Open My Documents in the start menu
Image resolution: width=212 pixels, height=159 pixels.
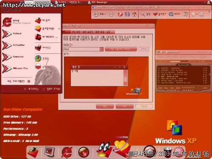coord(42,20)
